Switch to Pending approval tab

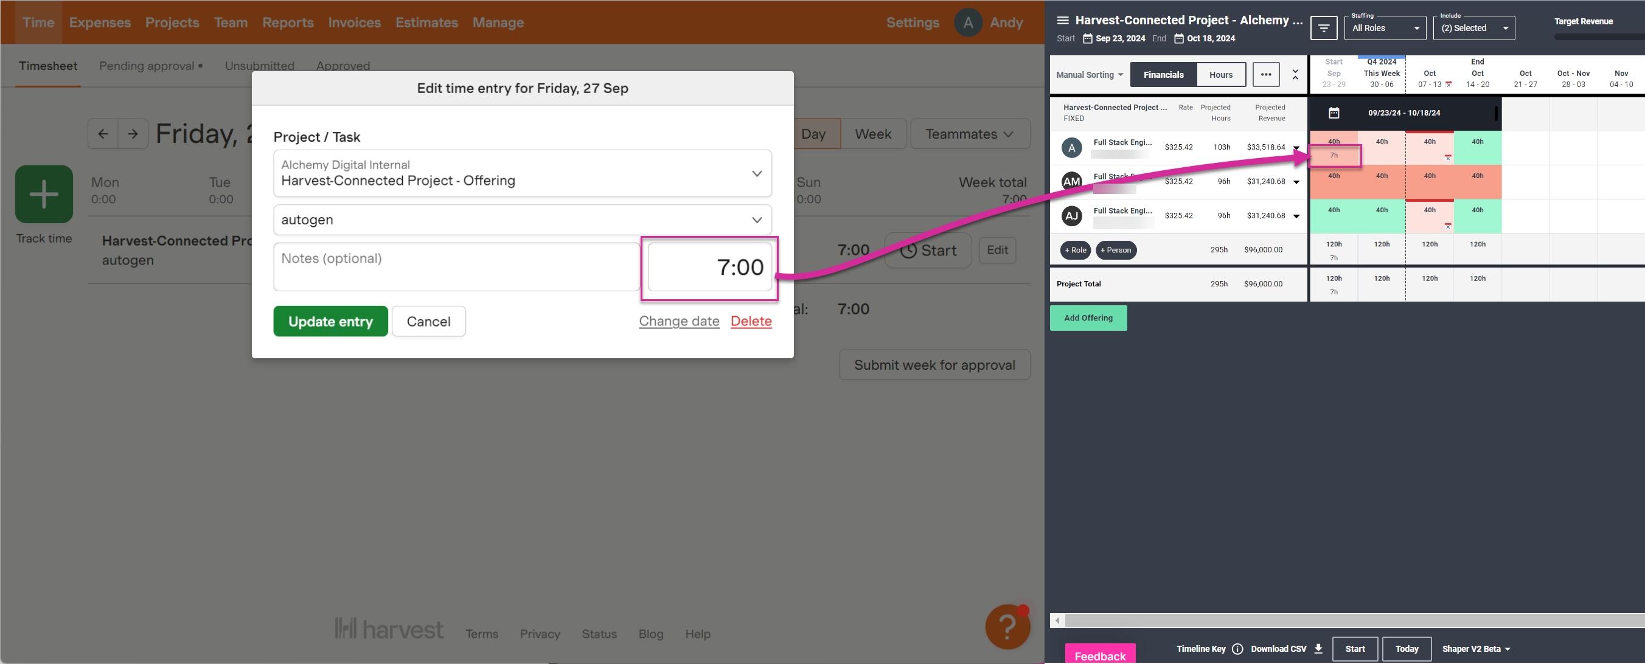pyautogui.click(x=151, y=66)
